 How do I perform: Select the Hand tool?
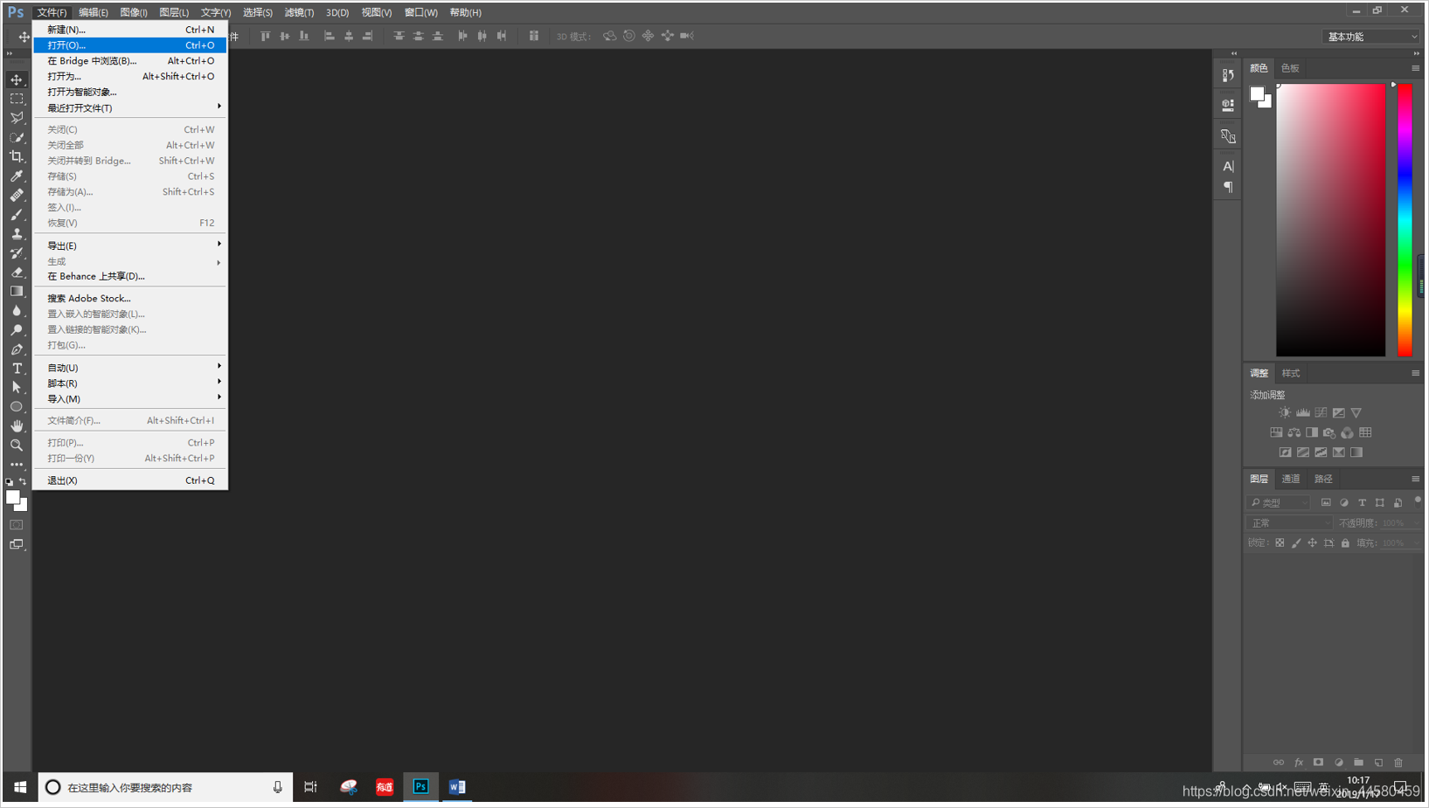pos(17,425)
